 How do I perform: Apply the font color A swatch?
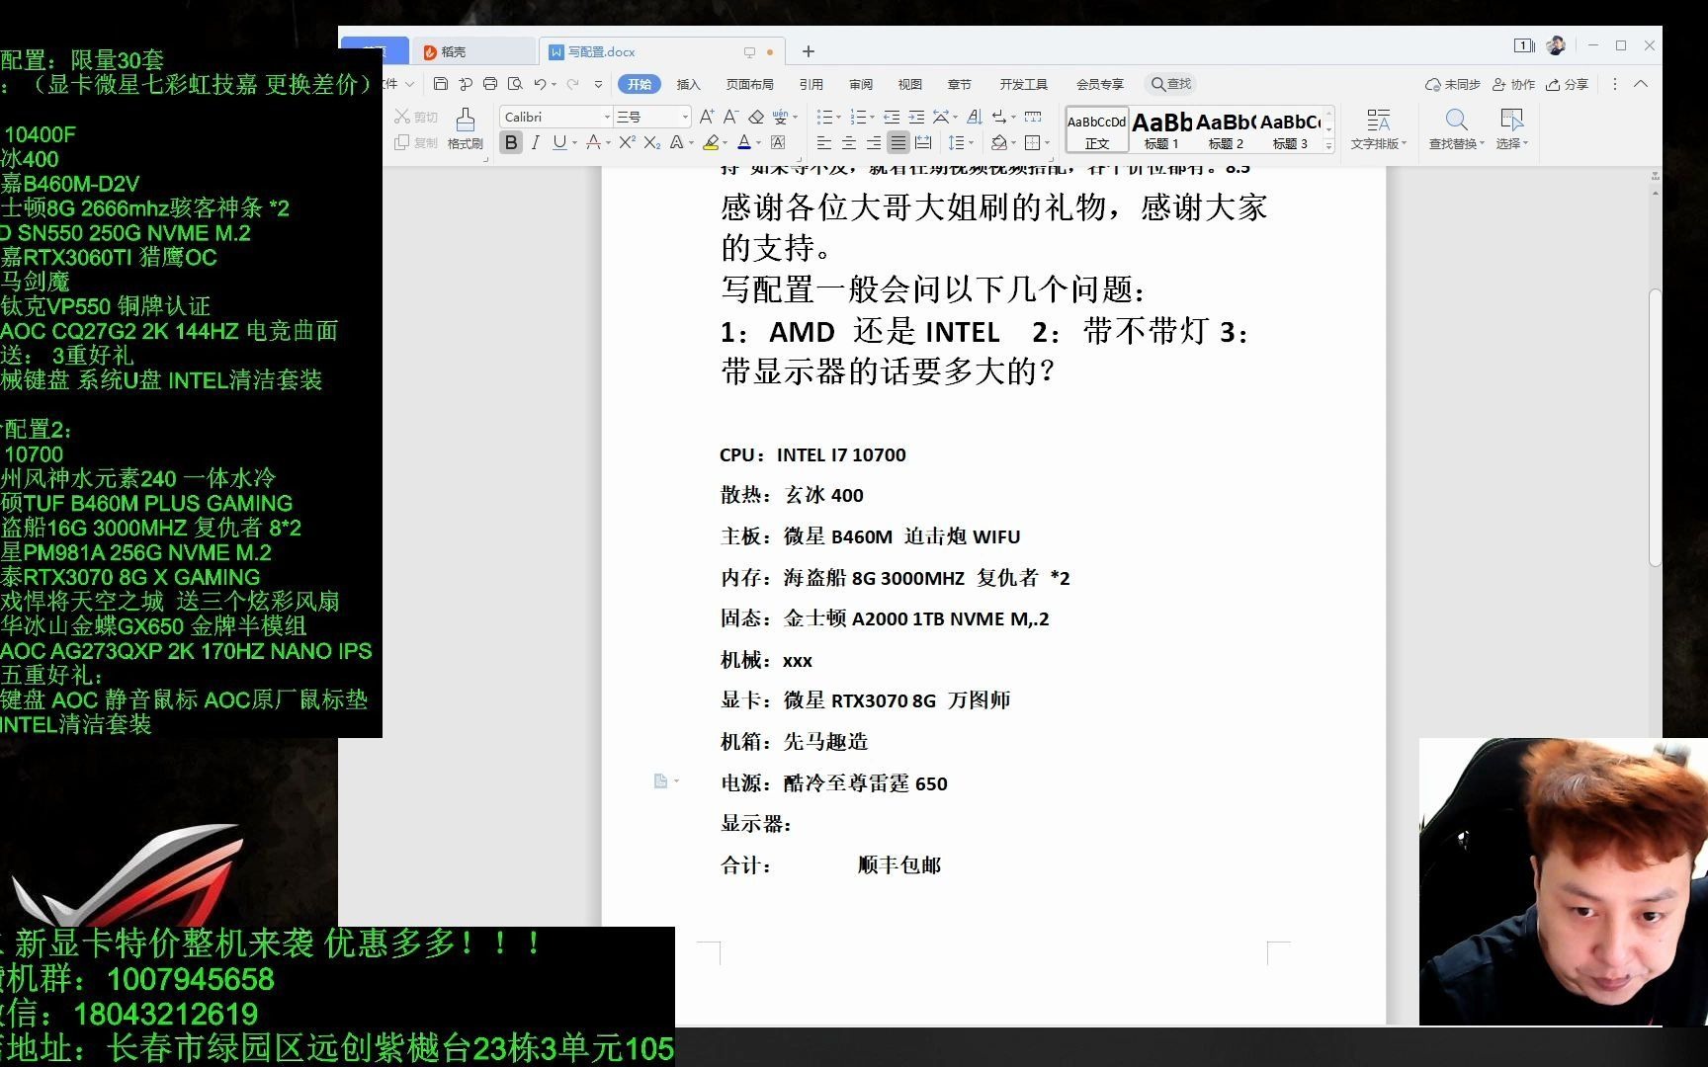[744, 142]
